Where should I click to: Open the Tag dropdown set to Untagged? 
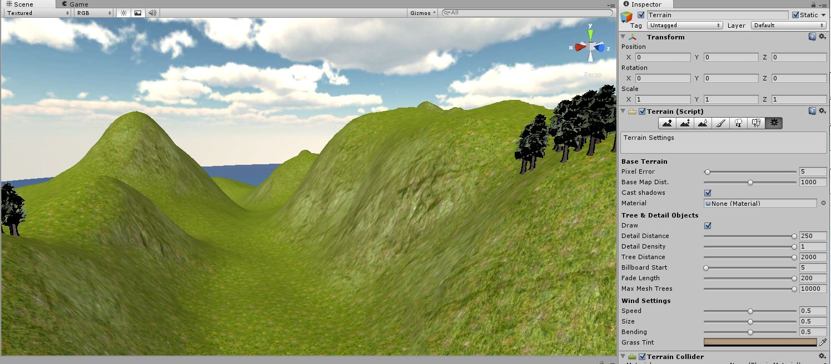685,25
